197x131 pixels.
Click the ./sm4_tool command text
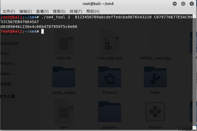(53, 17)
